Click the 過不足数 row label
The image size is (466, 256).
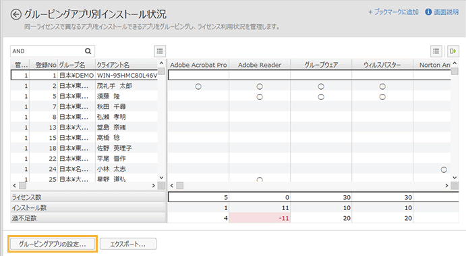(x=88, y=218)
